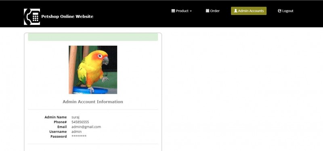Screen dimensions: 323x151
Task: Open Petshop Online Website home title
Action: 67,17
